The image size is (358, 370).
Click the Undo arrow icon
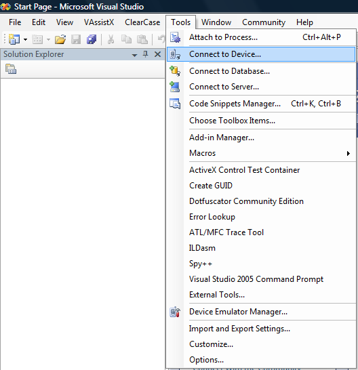pos(161,39)
